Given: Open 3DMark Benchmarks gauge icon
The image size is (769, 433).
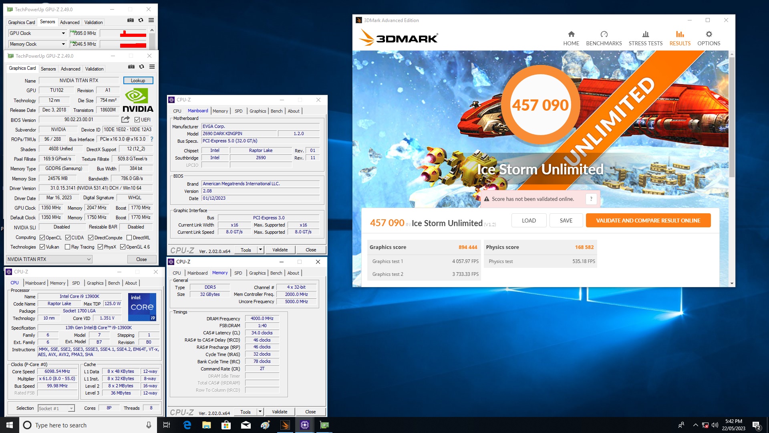Looking at the screenshot, I should click(604, 34).
